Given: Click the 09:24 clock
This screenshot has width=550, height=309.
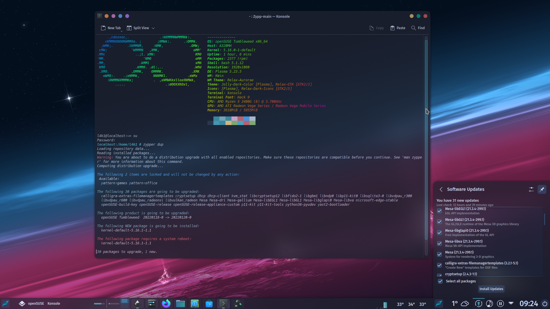Looking at the screenshot, I should pos(529,304).
